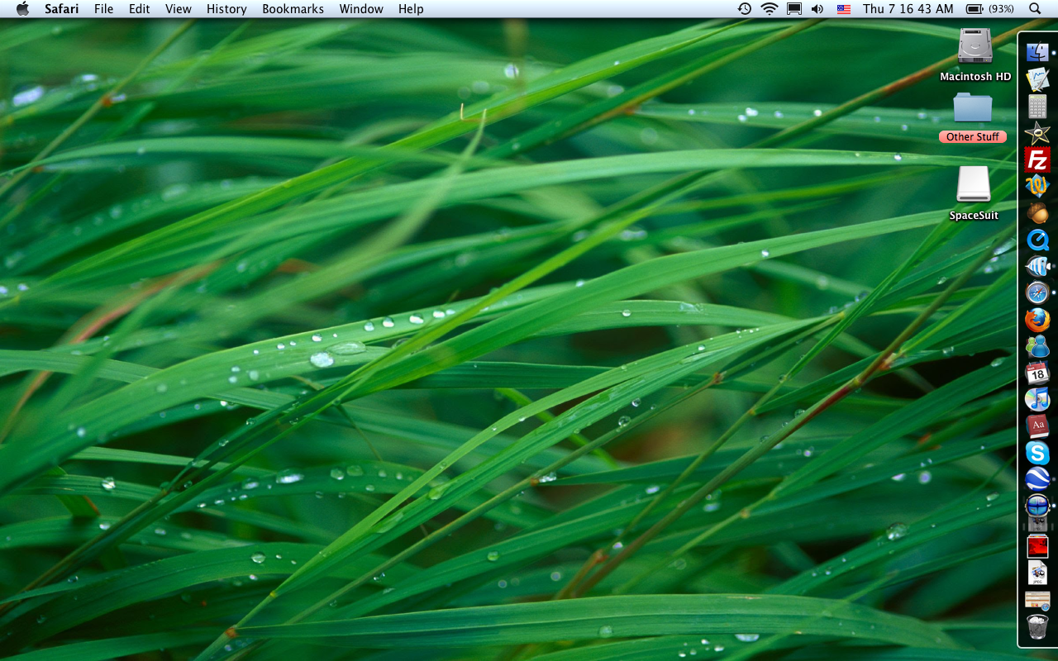
Task: Click the Finder icon in the dock
Action: pos(1037,52)
